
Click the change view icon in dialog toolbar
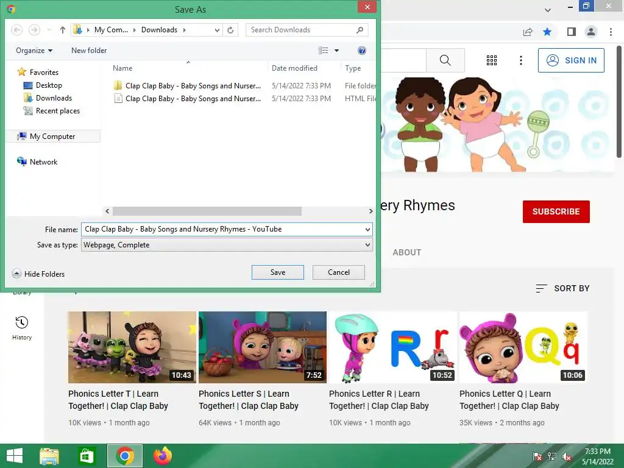tap(323, 51)
